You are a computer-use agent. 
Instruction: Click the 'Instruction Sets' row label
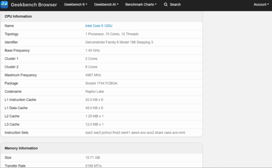[16, 133]
